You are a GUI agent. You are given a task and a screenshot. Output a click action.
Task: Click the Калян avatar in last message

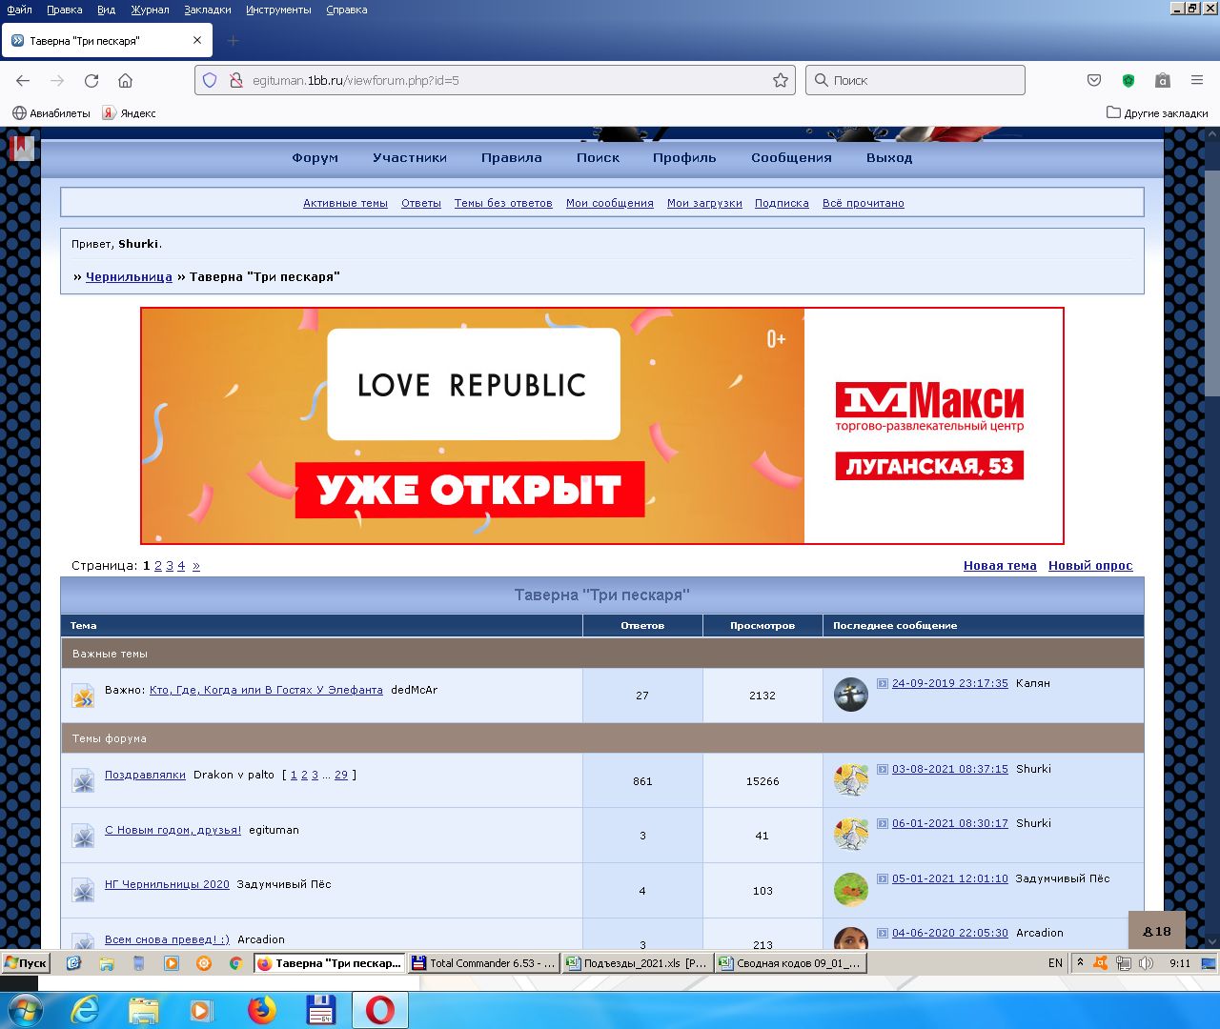[x=850, y=696]
